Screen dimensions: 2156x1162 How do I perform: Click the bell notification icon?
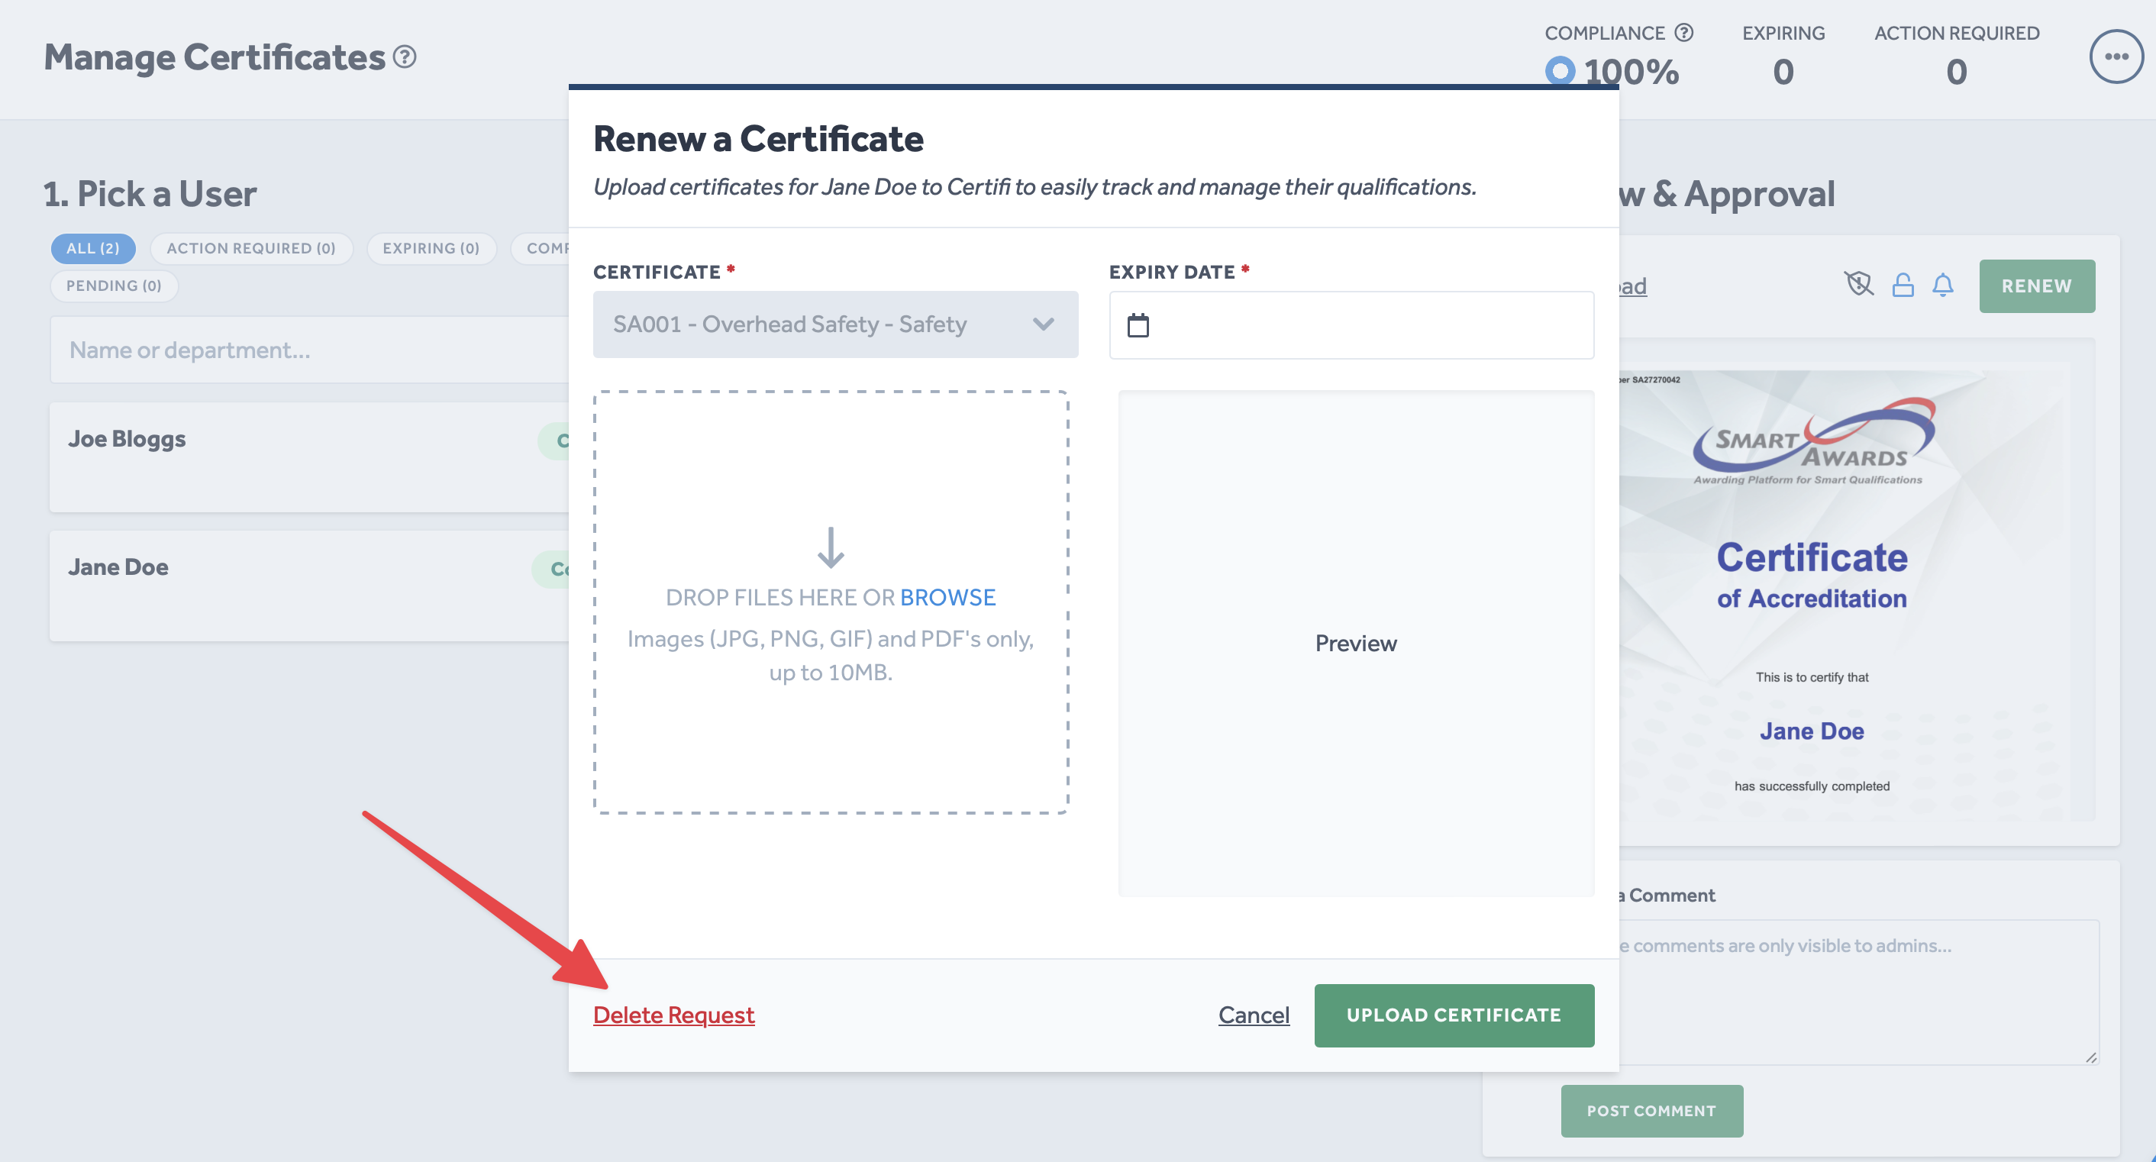(1942, 286)
